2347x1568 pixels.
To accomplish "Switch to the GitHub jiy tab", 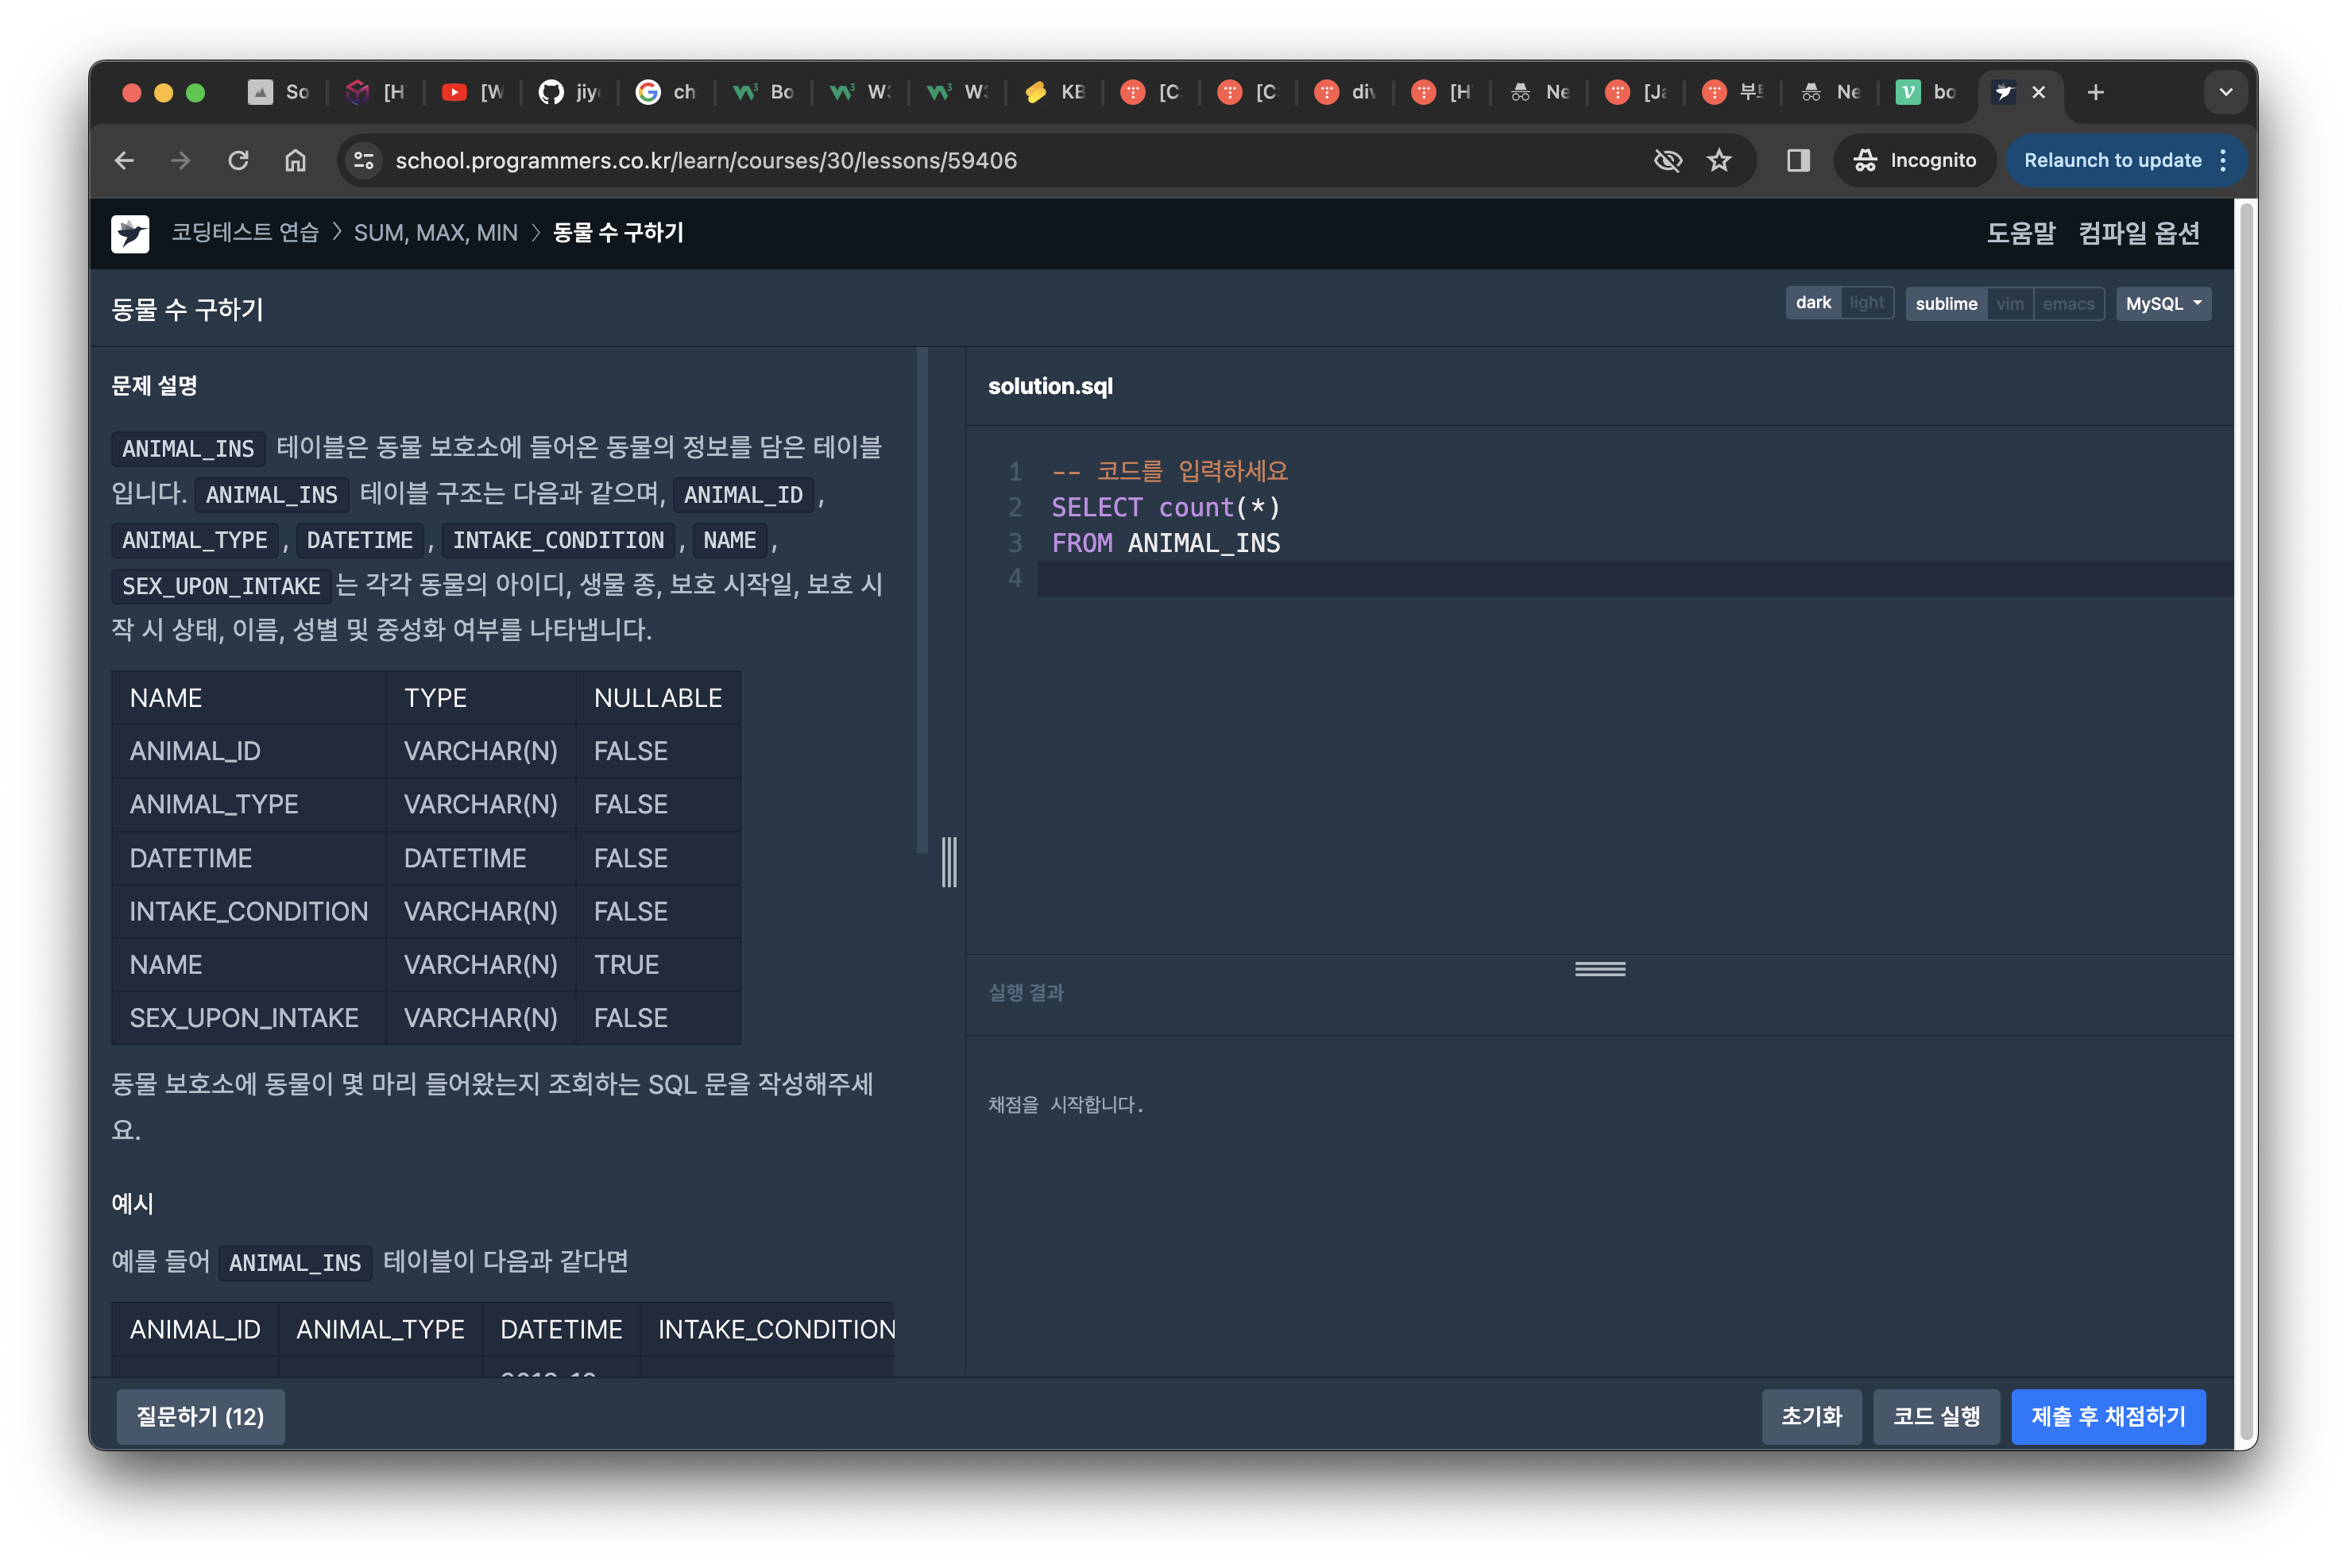I will [x=570, y=92].
